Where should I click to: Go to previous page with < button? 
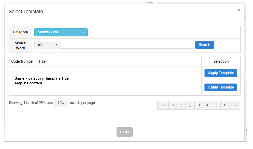click(173, 105)
